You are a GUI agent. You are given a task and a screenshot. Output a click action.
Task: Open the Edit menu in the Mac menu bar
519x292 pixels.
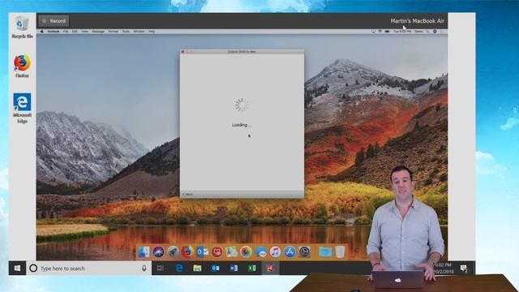75,32
